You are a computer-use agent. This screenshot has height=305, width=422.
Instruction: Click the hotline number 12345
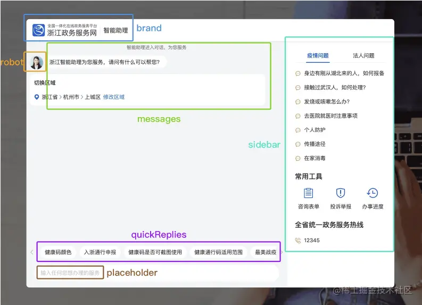[x=312, y=241]
